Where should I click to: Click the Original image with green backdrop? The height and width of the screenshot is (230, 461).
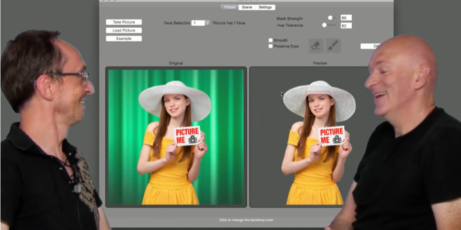(x=175, y=137)
